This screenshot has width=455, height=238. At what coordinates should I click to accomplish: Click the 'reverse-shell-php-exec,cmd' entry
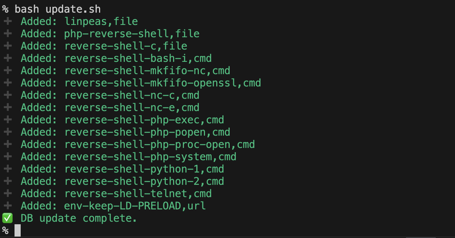[144, 120]
